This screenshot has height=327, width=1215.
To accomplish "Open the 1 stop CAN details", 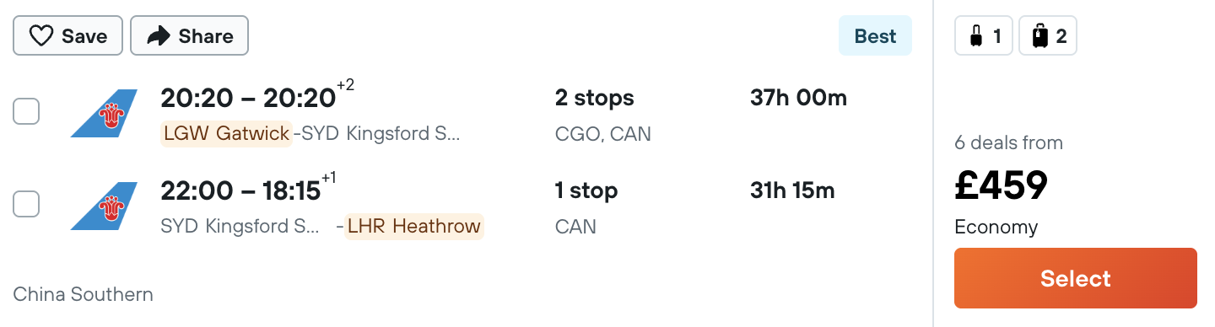I will (x=586, y=208).
